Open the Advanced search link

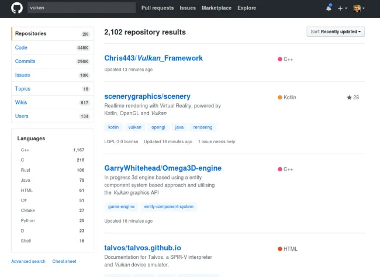coord(28,261)
